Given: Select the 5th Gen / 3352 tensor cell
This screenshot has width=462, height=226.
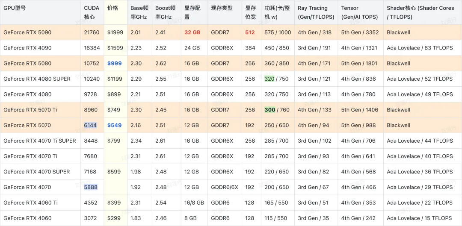Looking at the screenshot, I should click(360, 32).
